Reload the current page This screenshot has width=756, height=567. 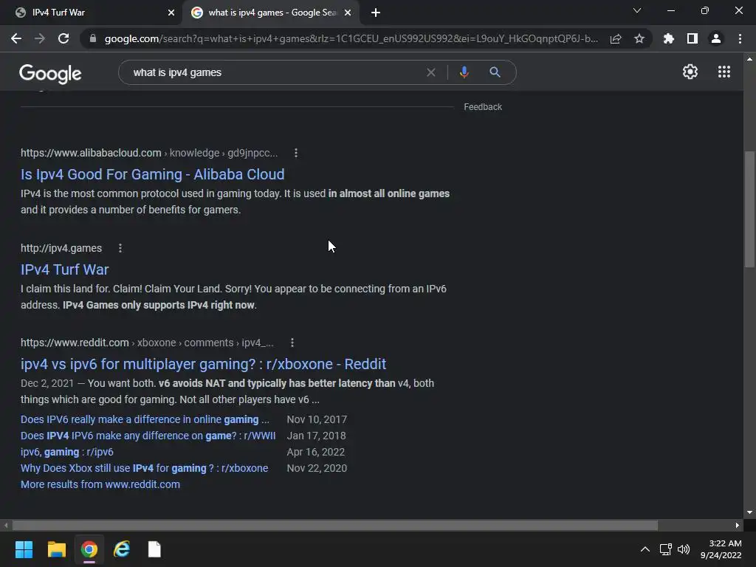(x=63, y=38)
